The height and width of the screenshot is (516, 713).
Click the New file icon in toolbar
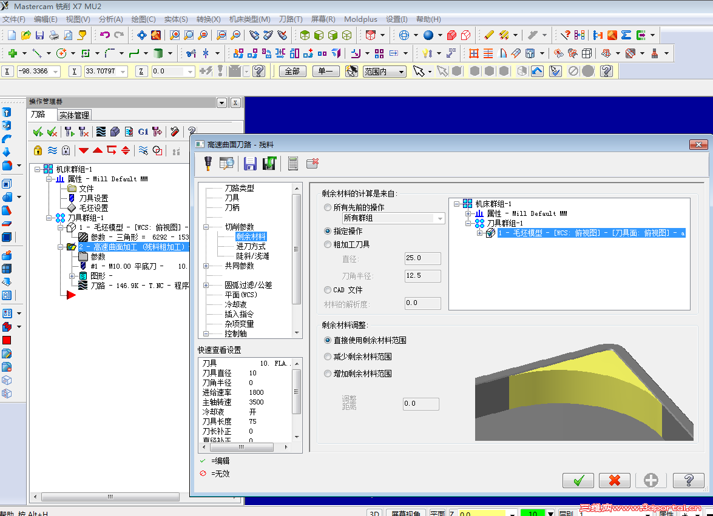pos(12,35)
